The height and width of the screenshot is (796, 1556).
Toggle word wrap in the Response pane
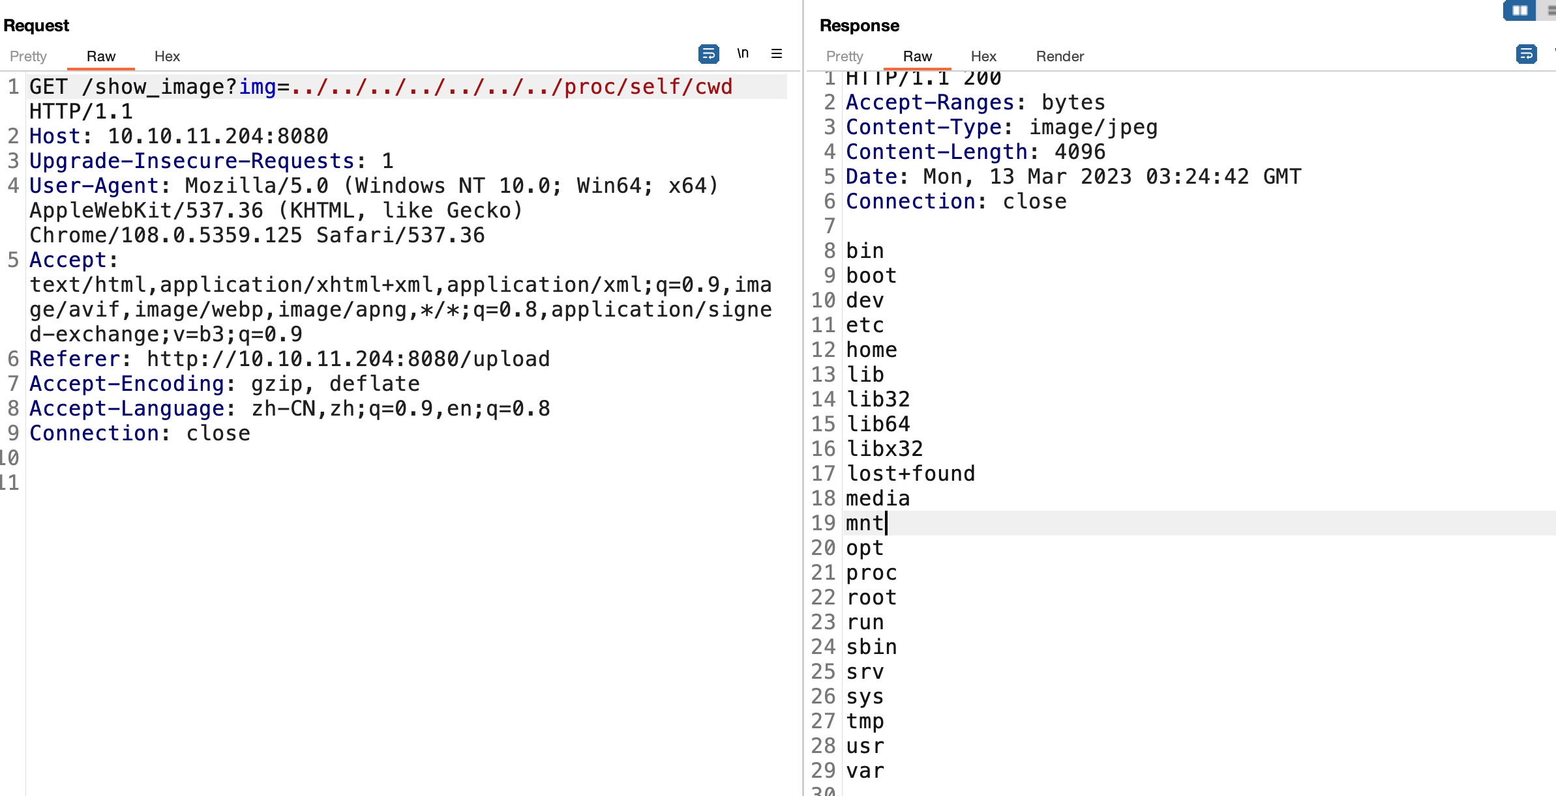click(x=1526, y=53)
